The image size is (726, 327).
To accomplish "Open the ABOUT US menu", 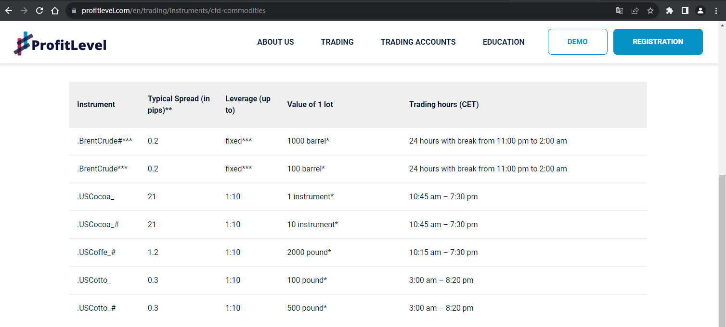I will (275, 42).
